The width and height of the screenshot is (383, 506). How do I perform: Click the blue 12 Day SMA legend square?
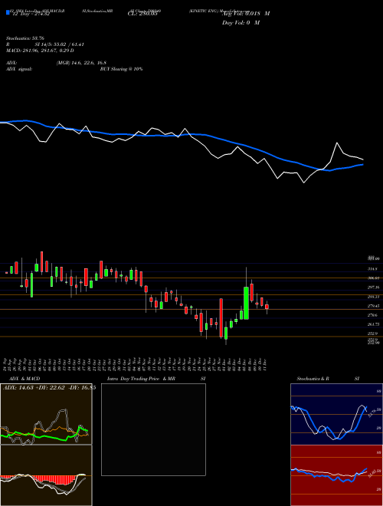[x=8, y=13]
